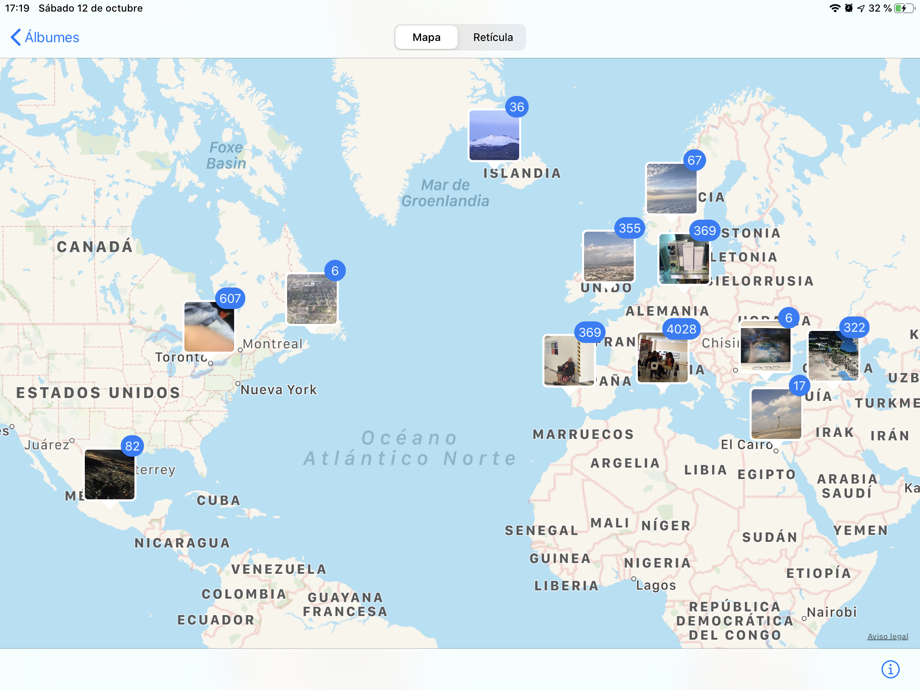Tap the 67 badge over Scandinavia
Viewport: 920px width, 690px height.
click(x=694, y=160)
